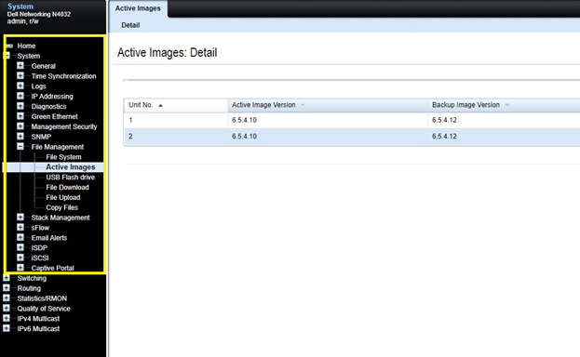The height and width of the screenshot is (357, 580).
Task: Expand the iSCSI node
Action: (20, 258)
